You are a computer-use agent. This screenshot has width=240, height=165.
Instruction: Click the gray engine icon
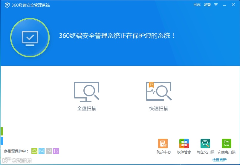[49, 151]
